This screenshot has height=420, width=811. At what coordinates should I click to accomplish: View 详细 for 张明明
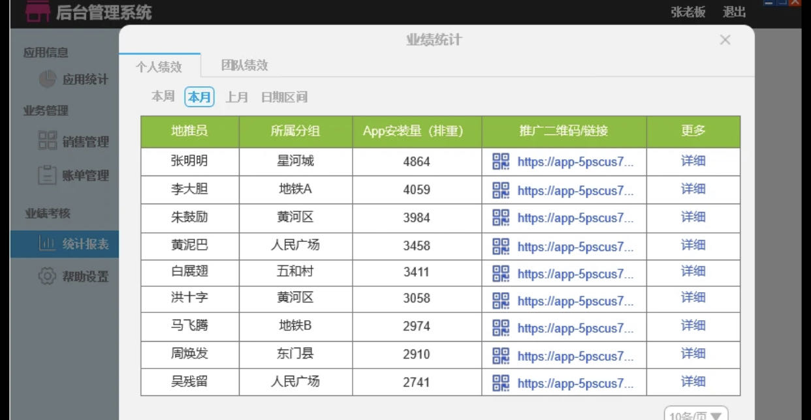click(x=693, y=160)
